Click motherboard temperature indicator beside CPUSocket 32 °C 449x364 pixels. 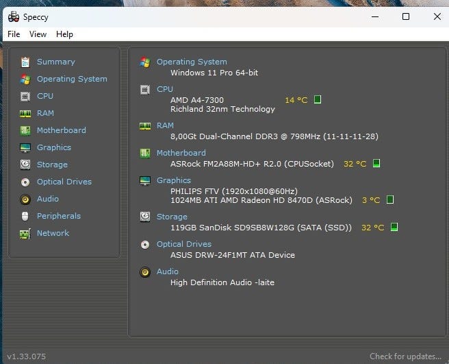pos(376,163)
